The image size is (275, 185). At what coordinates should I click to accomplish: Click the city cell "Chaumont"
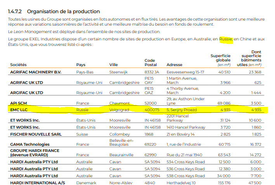(119, 103)
